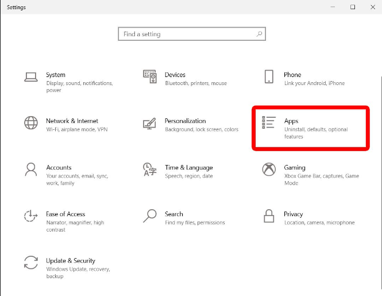Maximize the Settings window
The image size is (382, 296).
click(353, 7)
